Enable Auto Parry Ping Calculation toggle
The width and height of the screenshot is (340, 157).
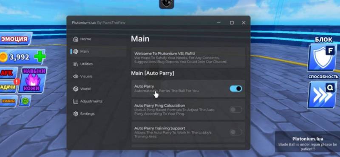[x=236, y=110]
